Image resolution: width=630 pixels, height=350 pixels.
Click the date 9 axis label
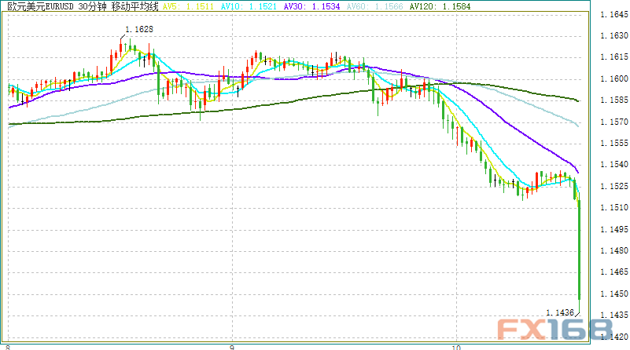point(232,347)
